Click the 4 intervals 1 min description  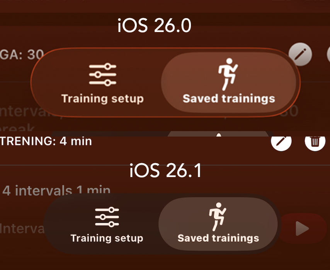point(56,191)
